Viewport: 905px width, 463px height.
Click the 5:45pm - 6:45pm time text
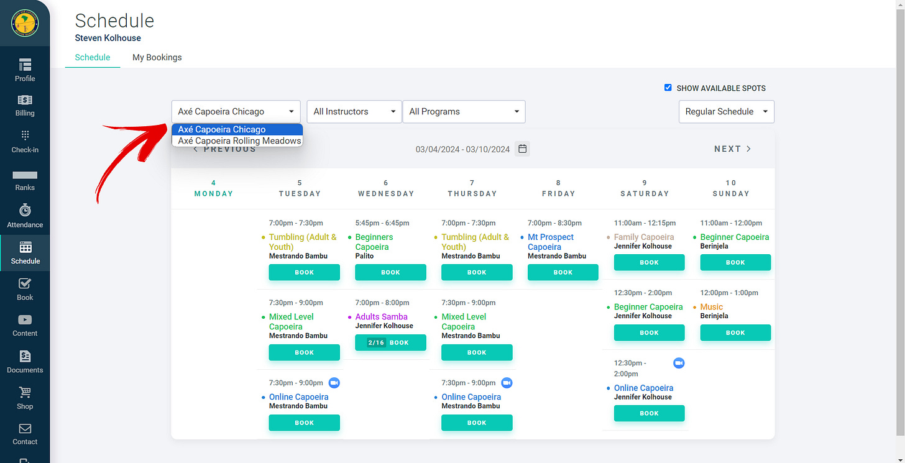(382, 223)
